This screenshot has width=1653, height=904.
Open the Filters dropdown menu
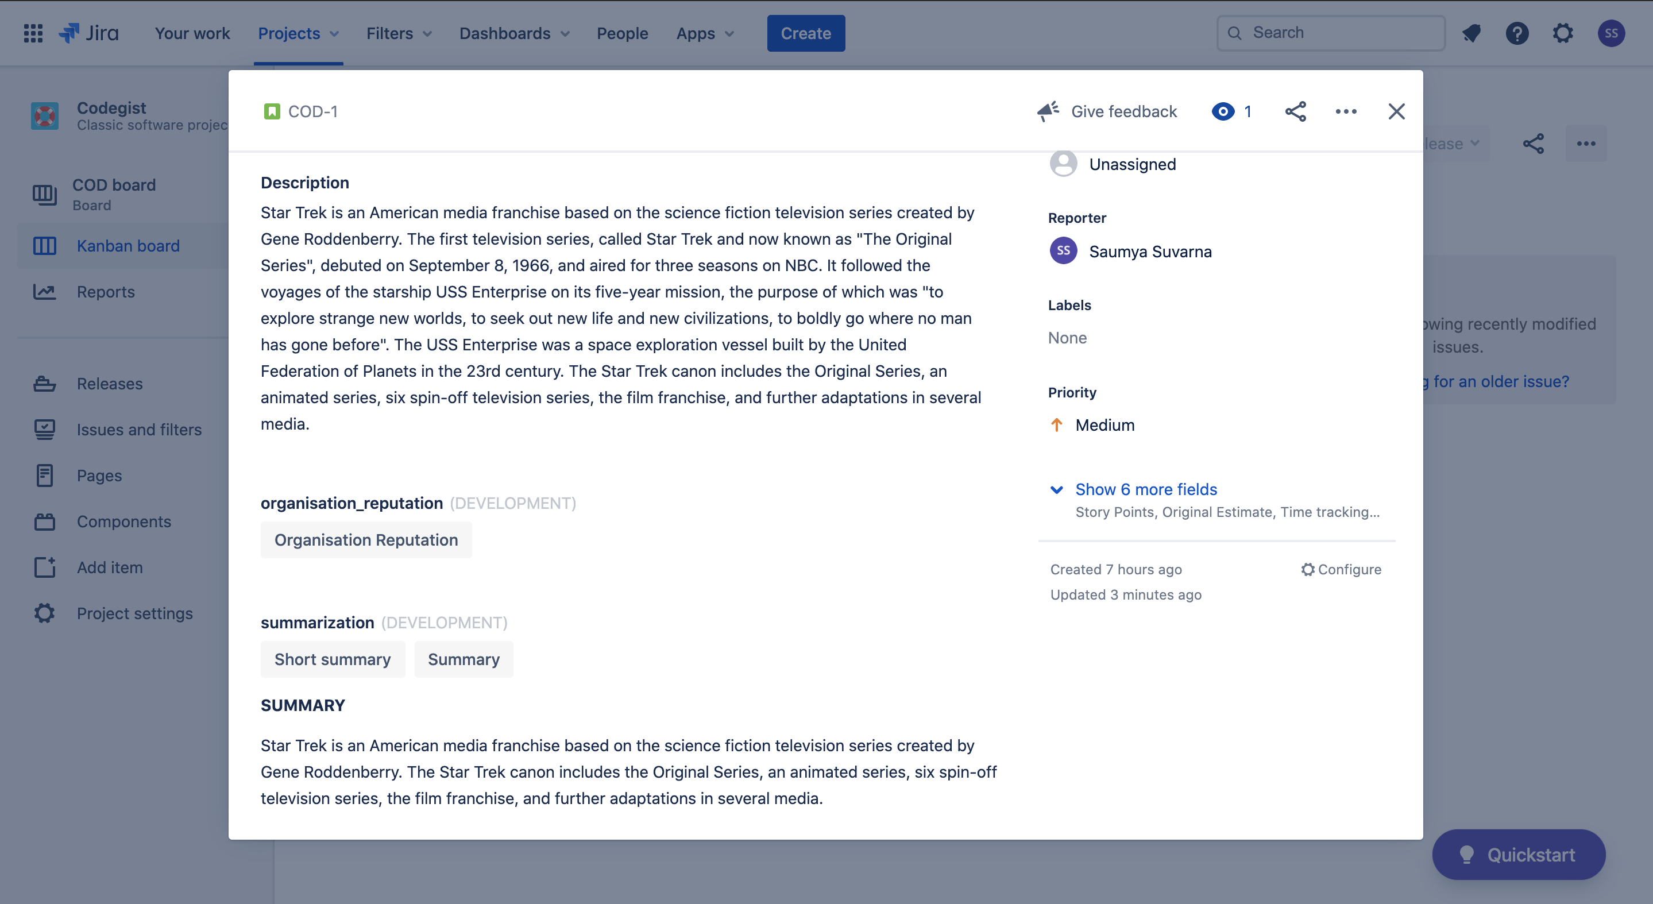click(x=399, y=33)
